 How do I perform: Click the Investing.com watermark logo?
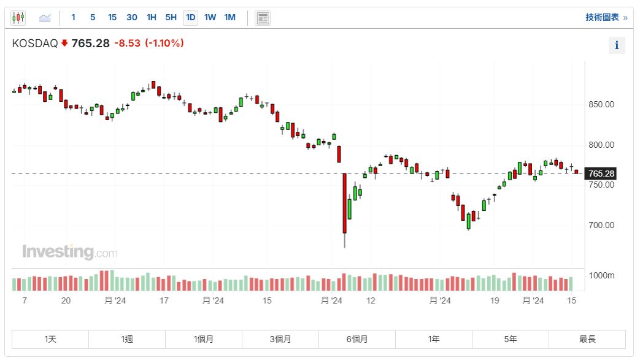69,251
